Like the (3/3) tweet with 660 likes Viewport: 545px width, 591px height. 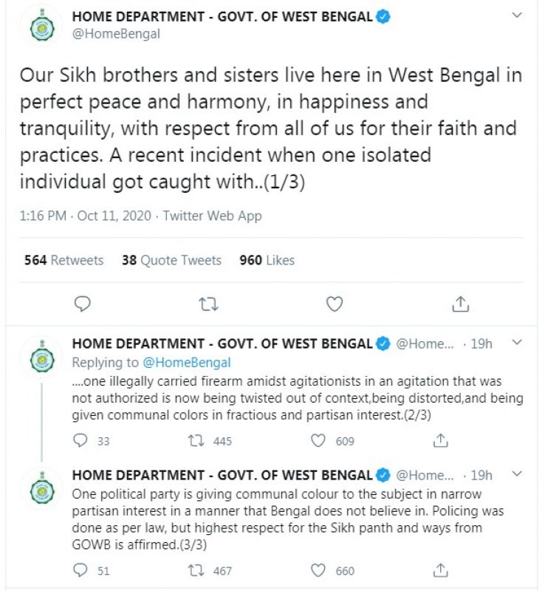point(318,570)
